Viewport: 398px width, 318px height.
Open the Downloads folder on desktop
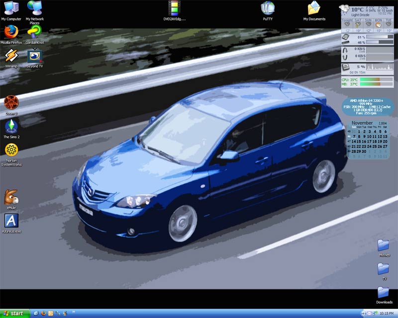tap(384, 292)
